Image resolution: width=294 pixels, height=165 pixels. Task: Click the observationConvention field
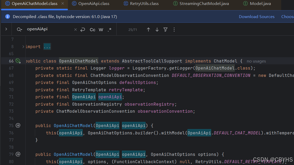165,111
